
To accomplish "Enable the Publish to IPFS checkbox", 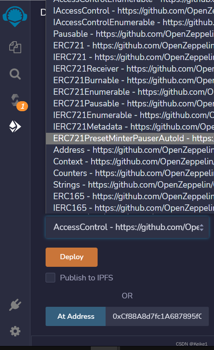I will [x=50, y=278].
